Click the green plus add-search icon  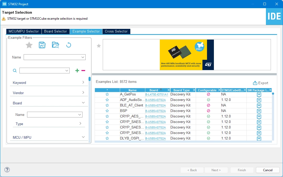pos(77,71)
